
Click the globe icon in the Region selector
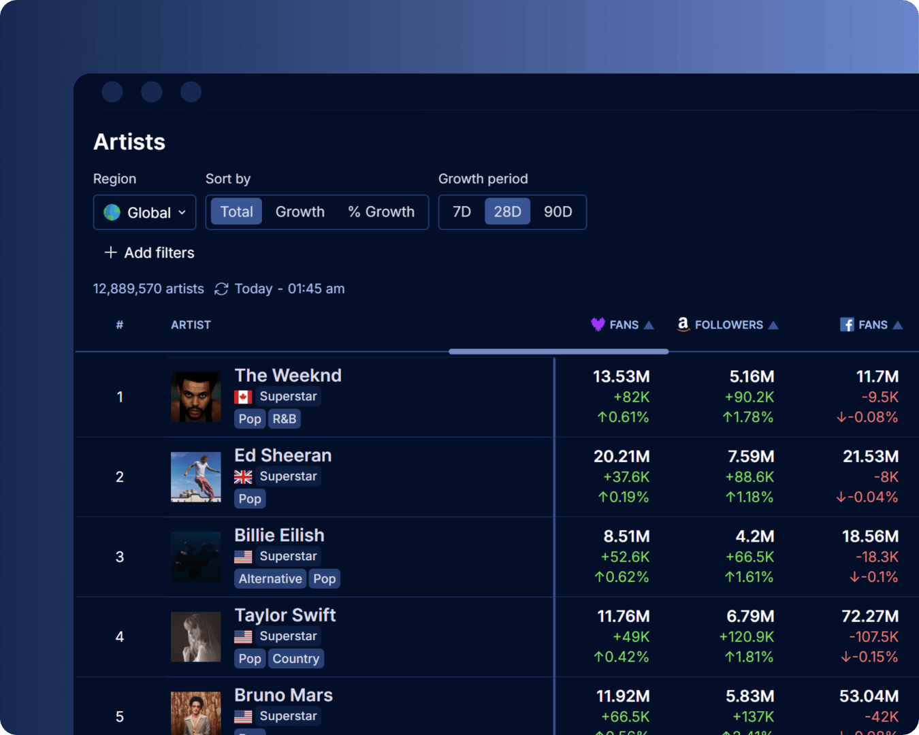(112, 212)
